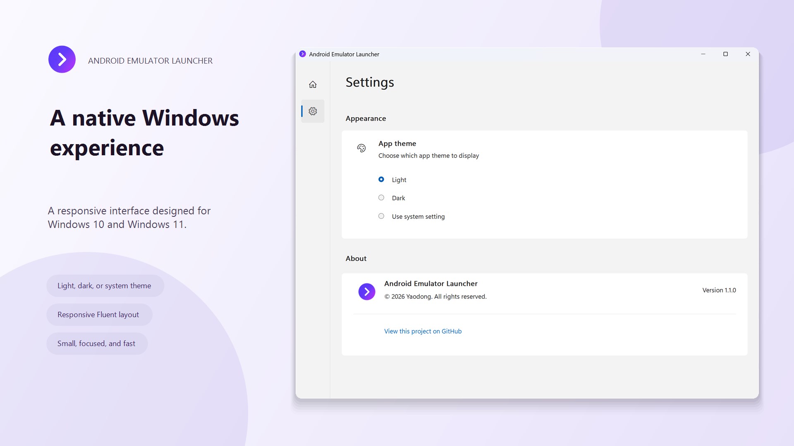The width and height of the screenshot is (794, 446).
Task: Maximize the Android Emulator Launcher window
Action: pyautogui.click(x=725, y=54)
